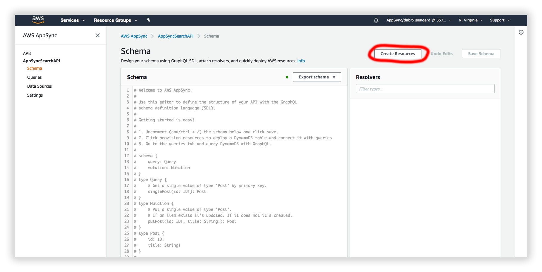The image size is (542, 272).
Task: Click the AWS logo in the navigation bar
Action: click(x=38, y=20)
